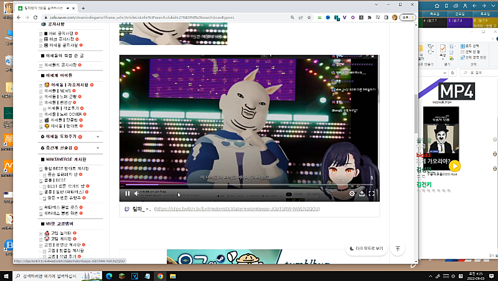Open Chrome from the taskbar
Screen dimensions: 498x281
(x=160, y=276)
